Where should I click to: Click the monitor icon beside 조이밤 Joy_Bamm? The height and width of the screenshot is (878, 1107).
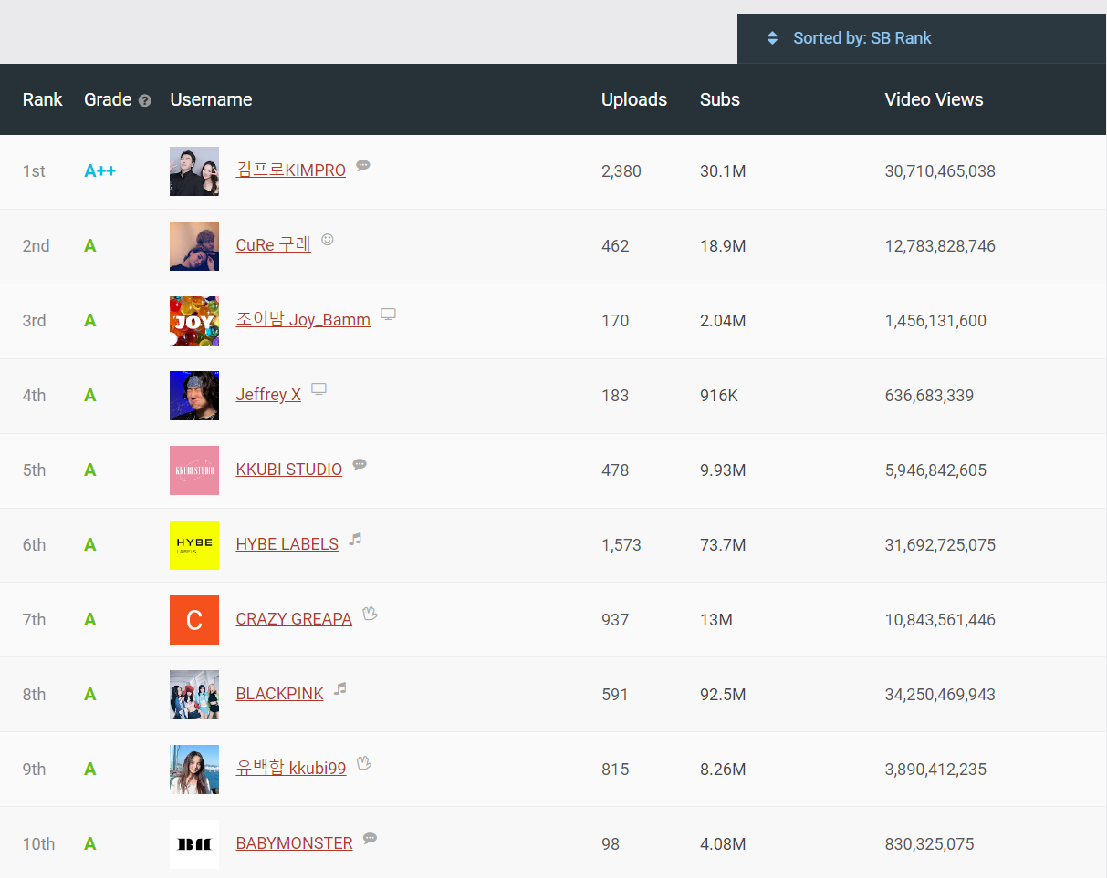tap(388, 315)
